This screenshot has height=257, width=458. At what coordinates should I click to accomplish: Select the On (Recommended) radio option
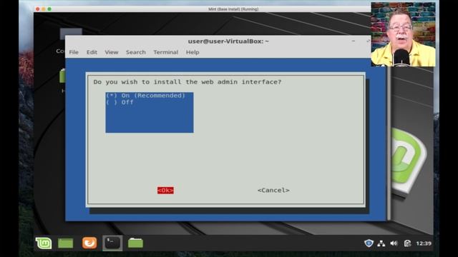[x=145, y=96]
